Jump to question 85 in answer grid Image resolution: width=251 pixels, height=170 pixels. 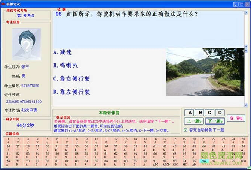(x=96, y=162)
